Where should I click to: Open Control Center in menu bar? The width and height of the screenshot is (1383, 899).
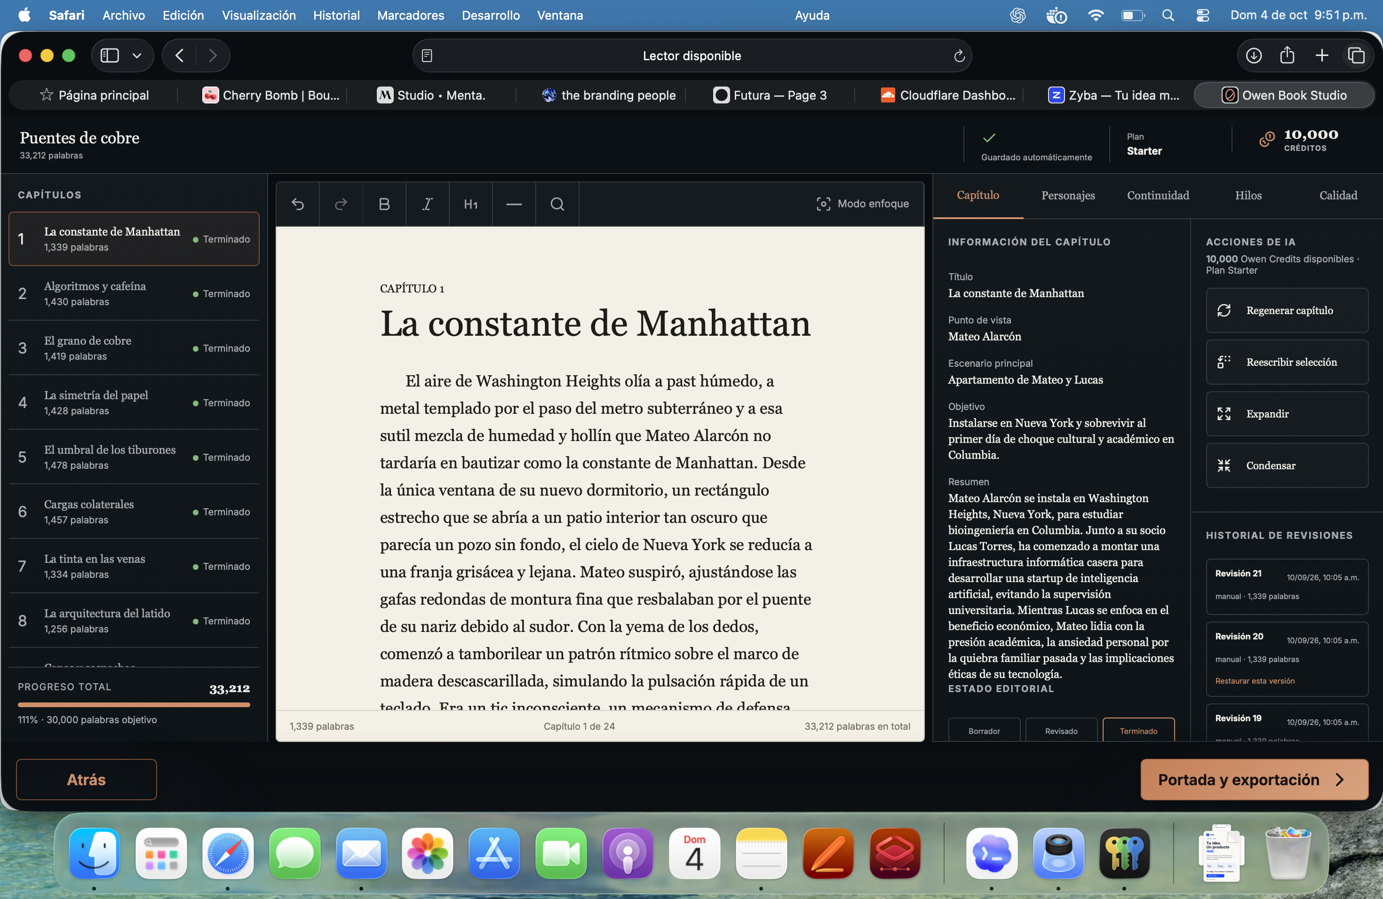point(1202,15)
